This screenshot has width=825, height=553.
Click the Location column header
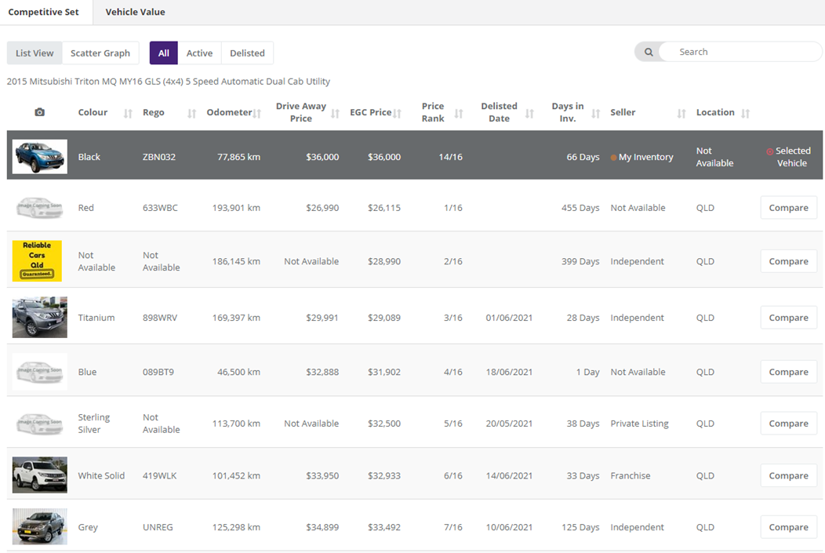[715, 112]
